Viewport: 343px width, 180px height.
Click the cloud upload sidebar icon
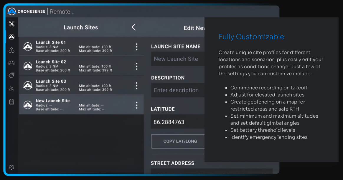11,50
